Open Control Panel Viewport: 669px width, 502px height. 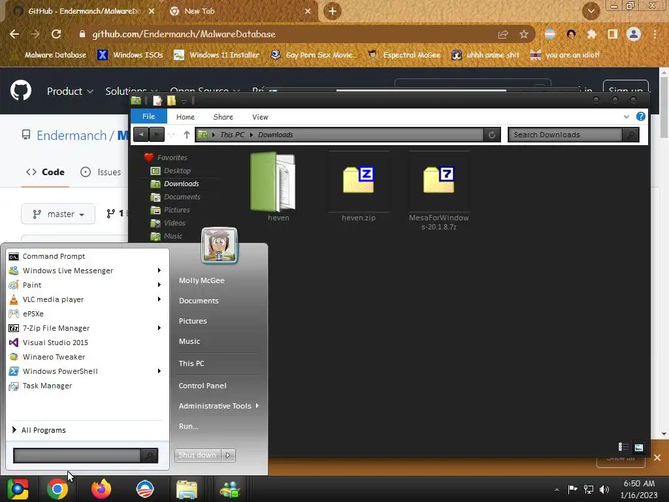click(x=203, y=386)
